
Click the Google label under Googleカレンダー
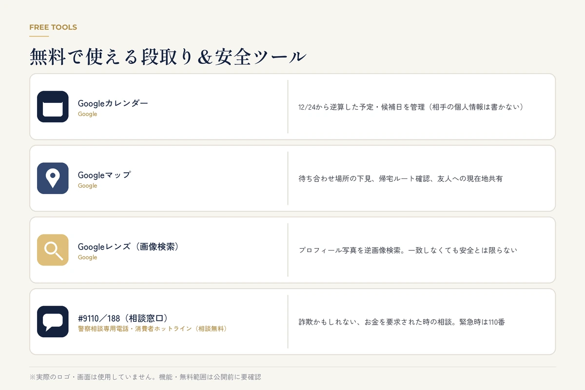[88, 114]
